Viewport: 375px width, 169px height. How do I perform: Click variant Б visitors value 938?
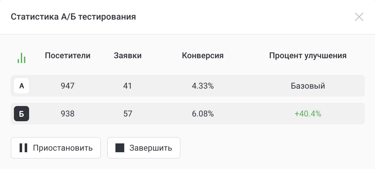(68, 114)
